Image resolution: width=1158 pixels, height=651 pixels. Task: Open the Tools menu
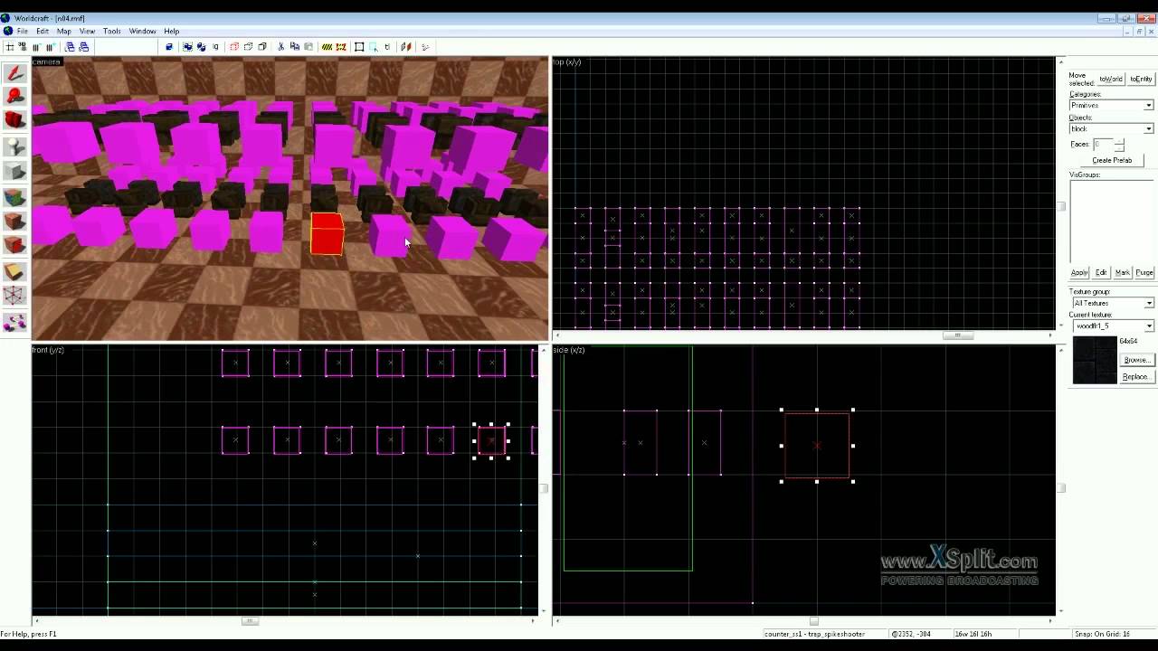[x=112, y=31]
